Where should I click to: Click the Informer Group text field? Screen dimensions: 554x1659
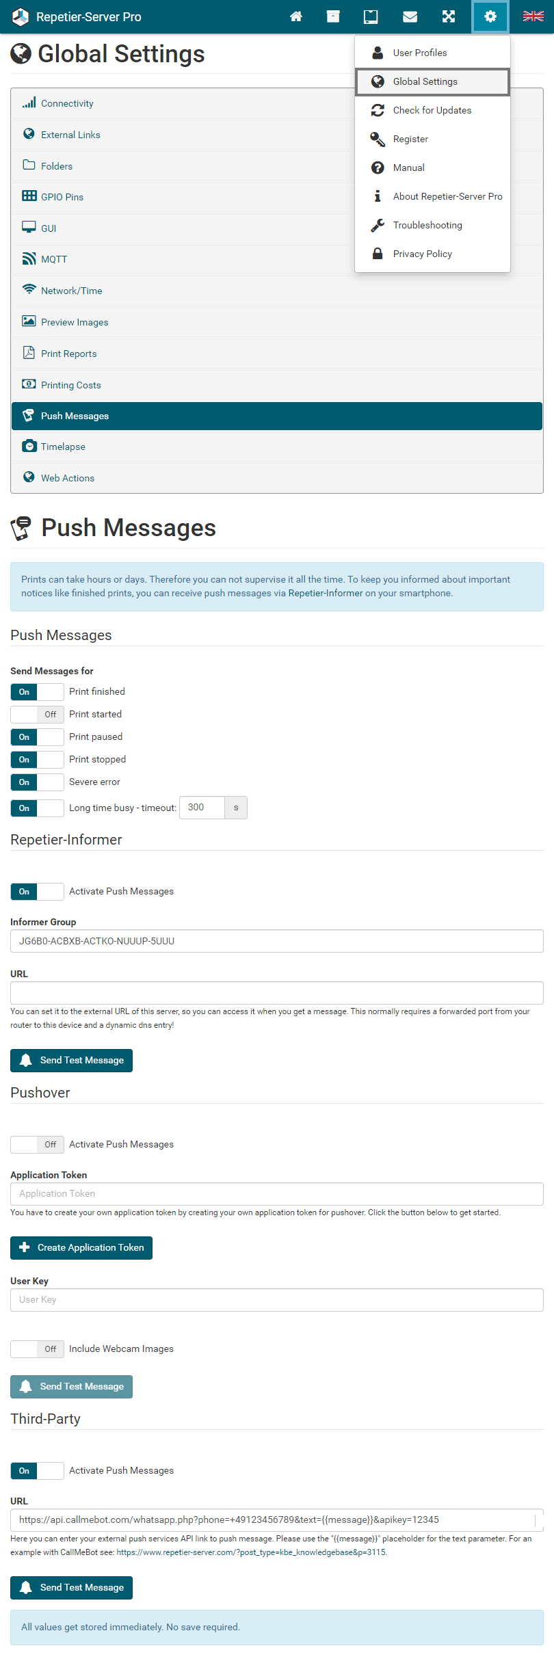(277, 941)
